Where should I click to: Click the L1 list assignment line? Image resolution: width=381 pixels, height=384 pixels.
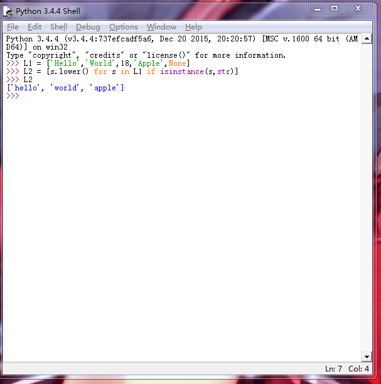107,63
